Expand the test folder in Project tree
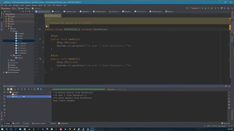234x131 pixels. 9,60
